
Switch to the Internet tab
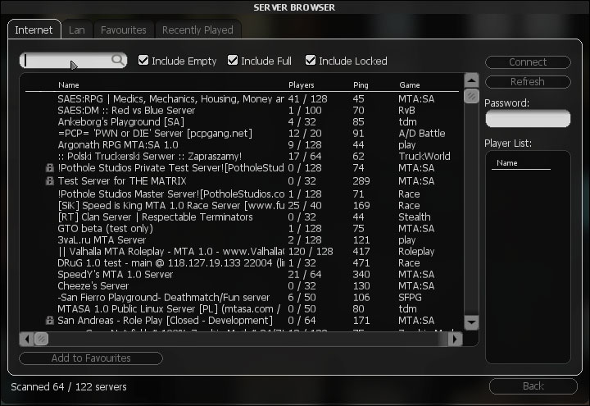click(34, 30)
